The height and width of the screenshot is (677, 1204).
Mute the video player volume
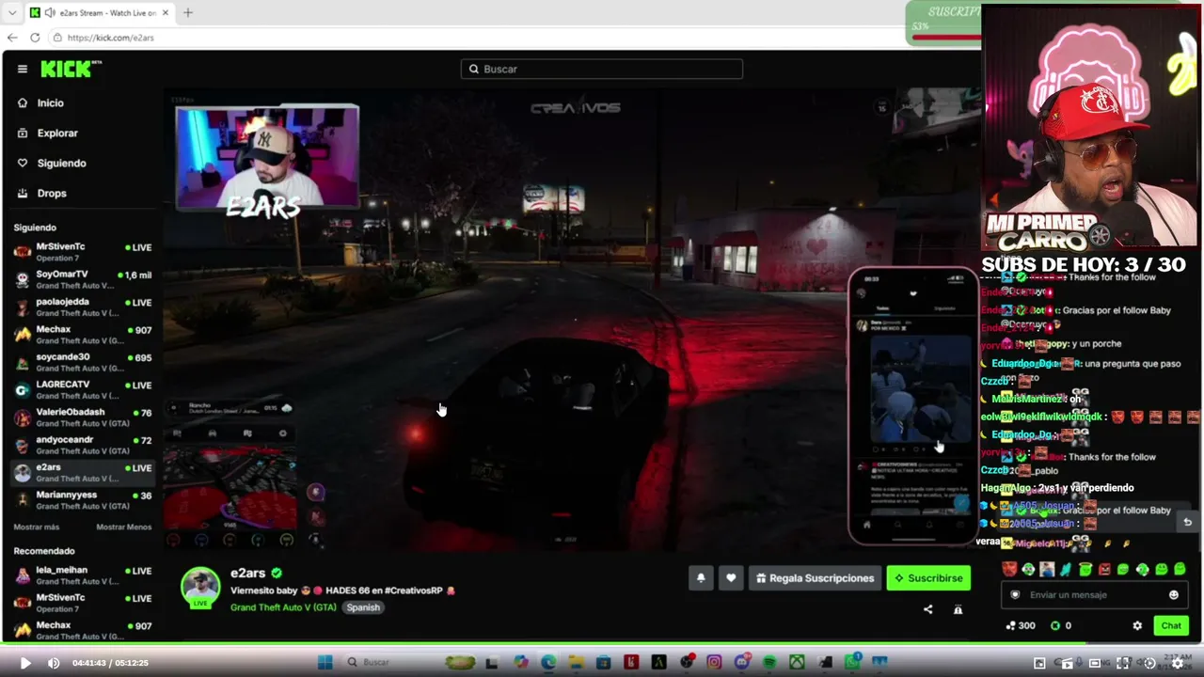pyautogui.click(x=54, y=663)
